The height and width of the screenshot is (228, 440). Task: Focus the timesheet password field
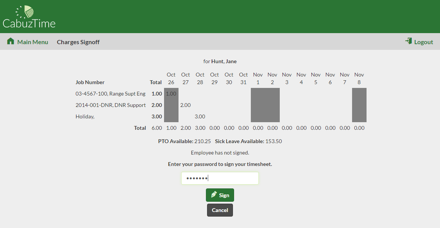pyautogui.click(x=220, y=178)
